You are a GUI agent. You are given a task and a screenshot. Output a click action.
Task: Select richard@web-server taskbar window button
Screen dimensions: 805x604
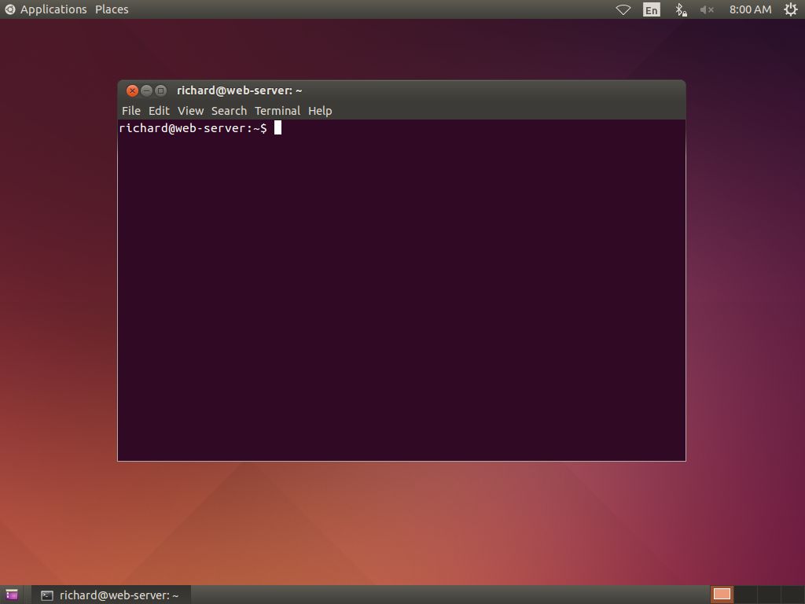[x=110, y=595]
